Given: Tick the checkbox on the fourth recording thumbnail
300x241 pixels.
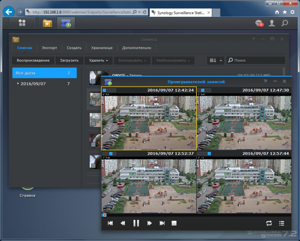Looking at the screenshot, I should 93,145.
